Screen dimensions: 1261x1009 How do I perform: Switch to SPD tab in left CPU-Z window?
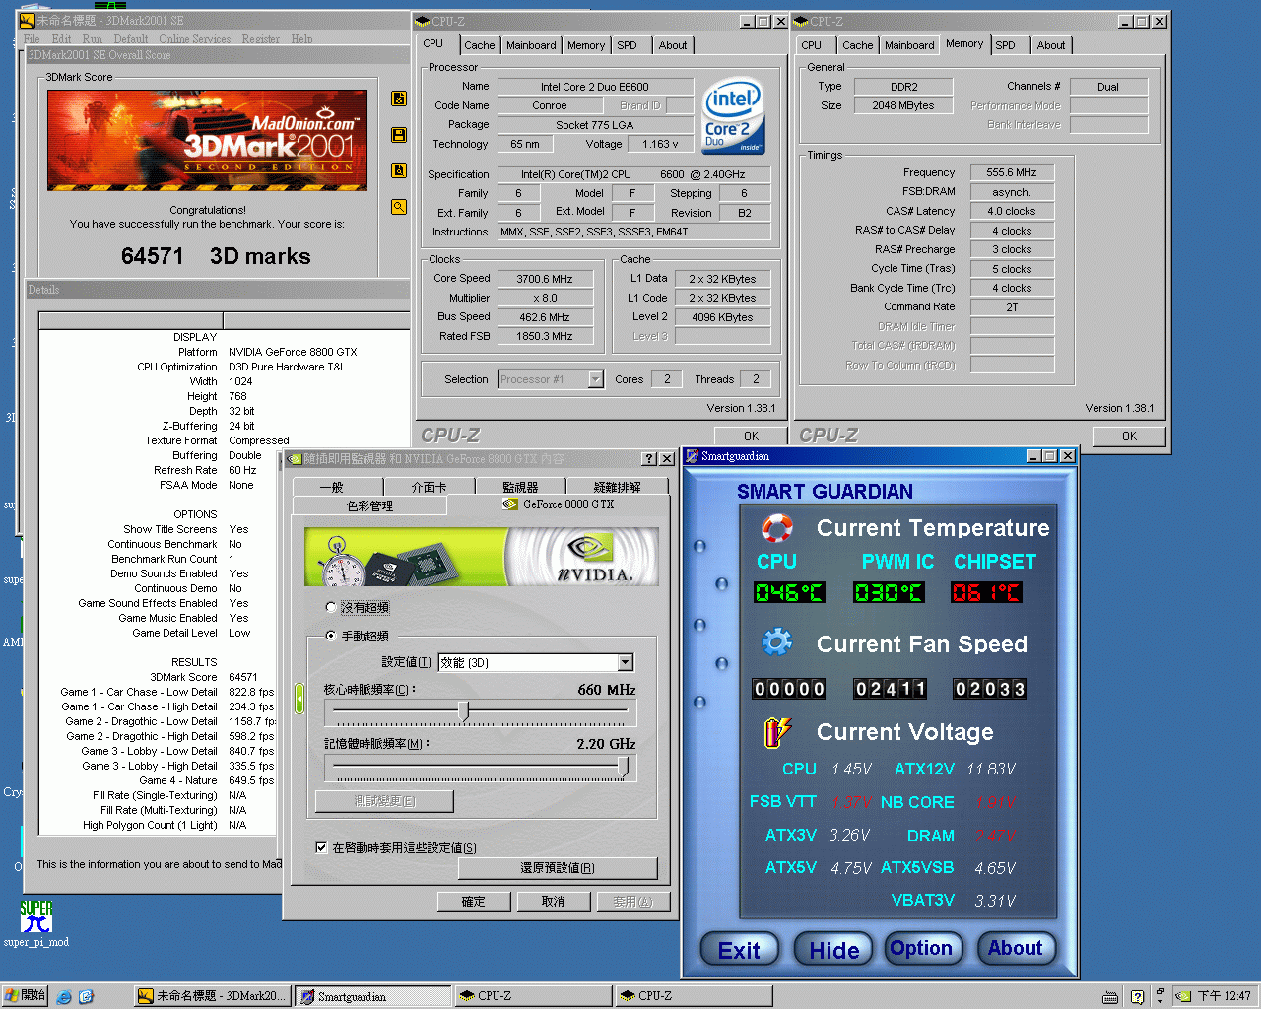[628, 45]
